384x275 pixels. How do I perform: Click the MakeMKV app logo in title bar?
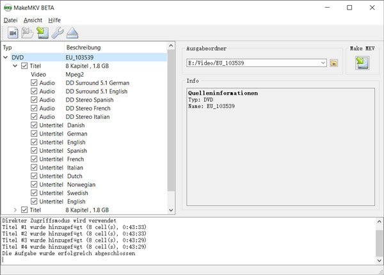(x=8, y=8)
